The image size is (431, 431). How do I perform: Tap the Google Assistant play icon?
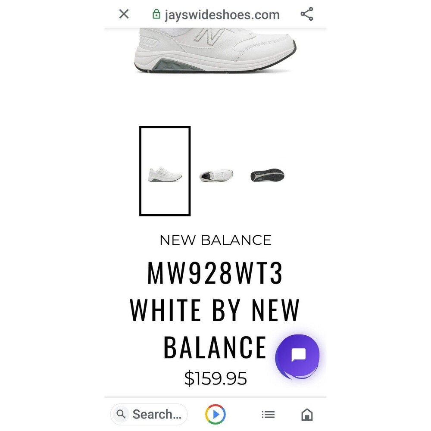[x=215, y=414]
